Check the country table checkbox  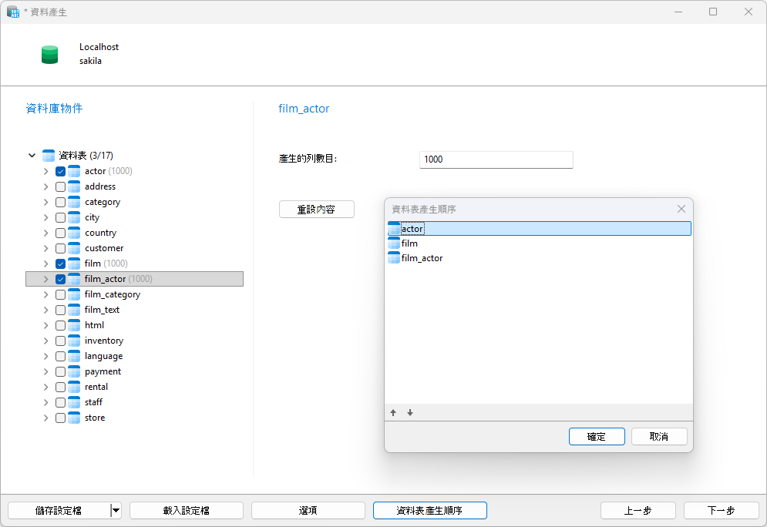click(x=61, y=233)
